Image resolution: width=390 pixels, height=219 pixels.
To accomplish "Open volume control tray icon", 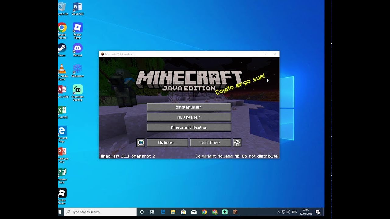I will click(x=288, y=212).
